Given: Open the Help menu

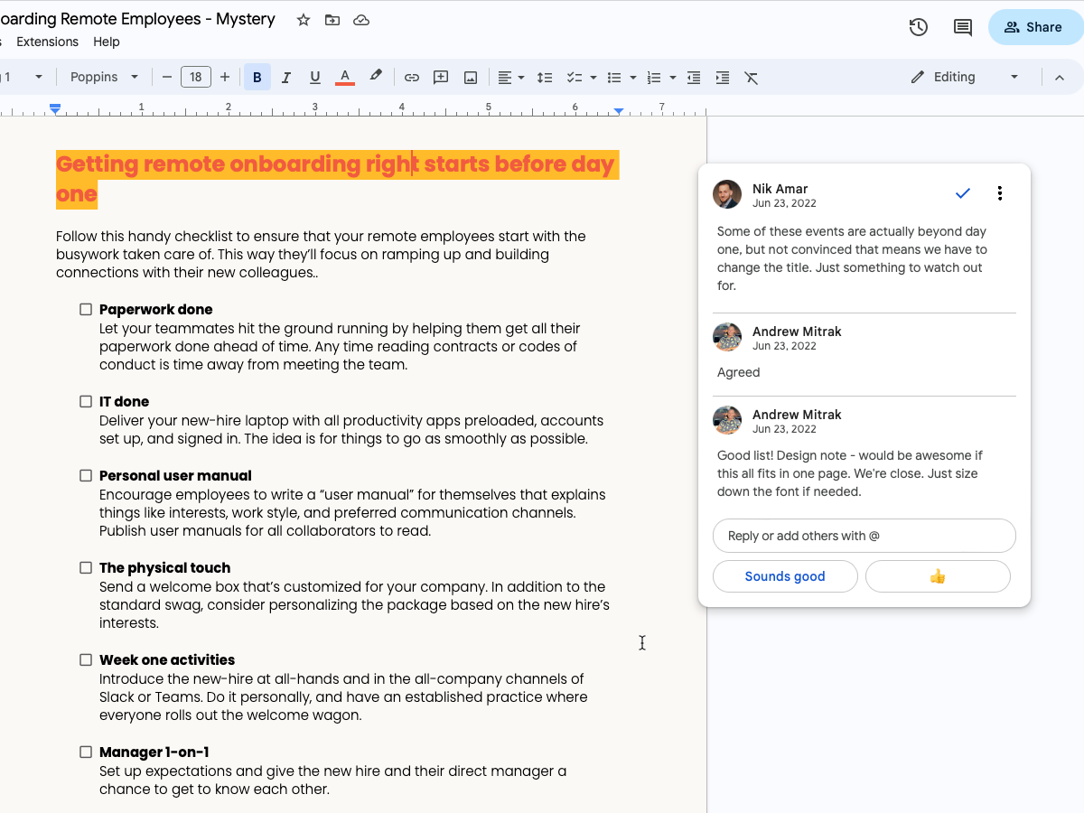Looking at the screenshot, I should [x=107, y=42].
